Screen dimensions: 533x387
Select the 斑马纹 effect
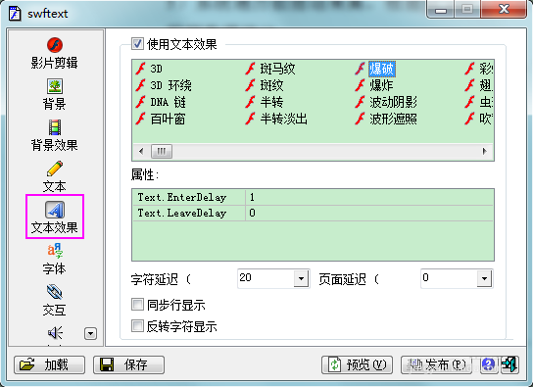(x=269, y=69)
